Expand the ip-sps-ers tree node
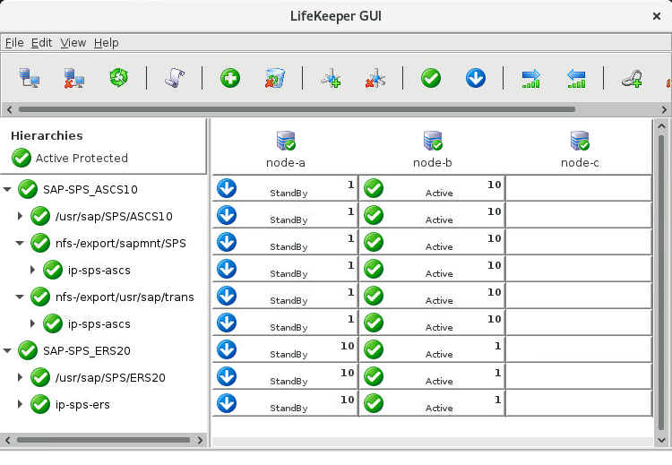 tap(20, 404)
